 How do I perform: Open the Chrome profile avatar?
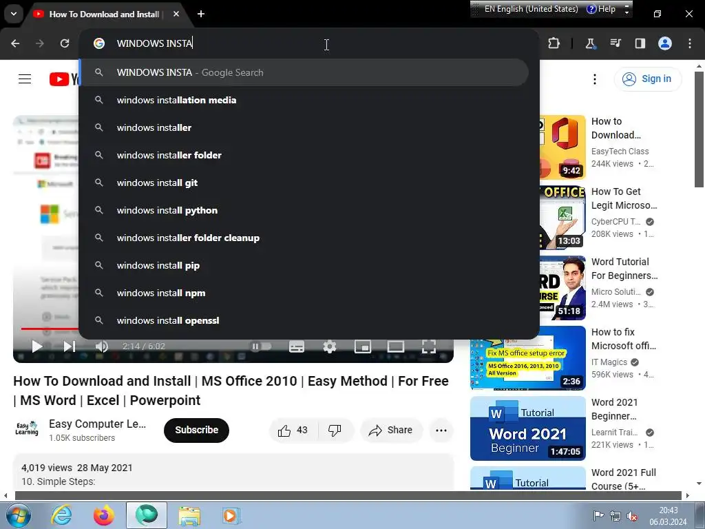665,43
